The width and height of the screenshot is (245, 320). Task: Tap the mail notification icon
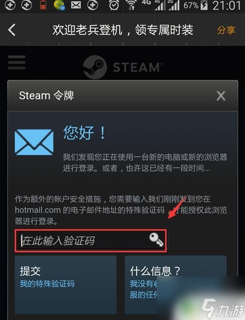[76, 5]
